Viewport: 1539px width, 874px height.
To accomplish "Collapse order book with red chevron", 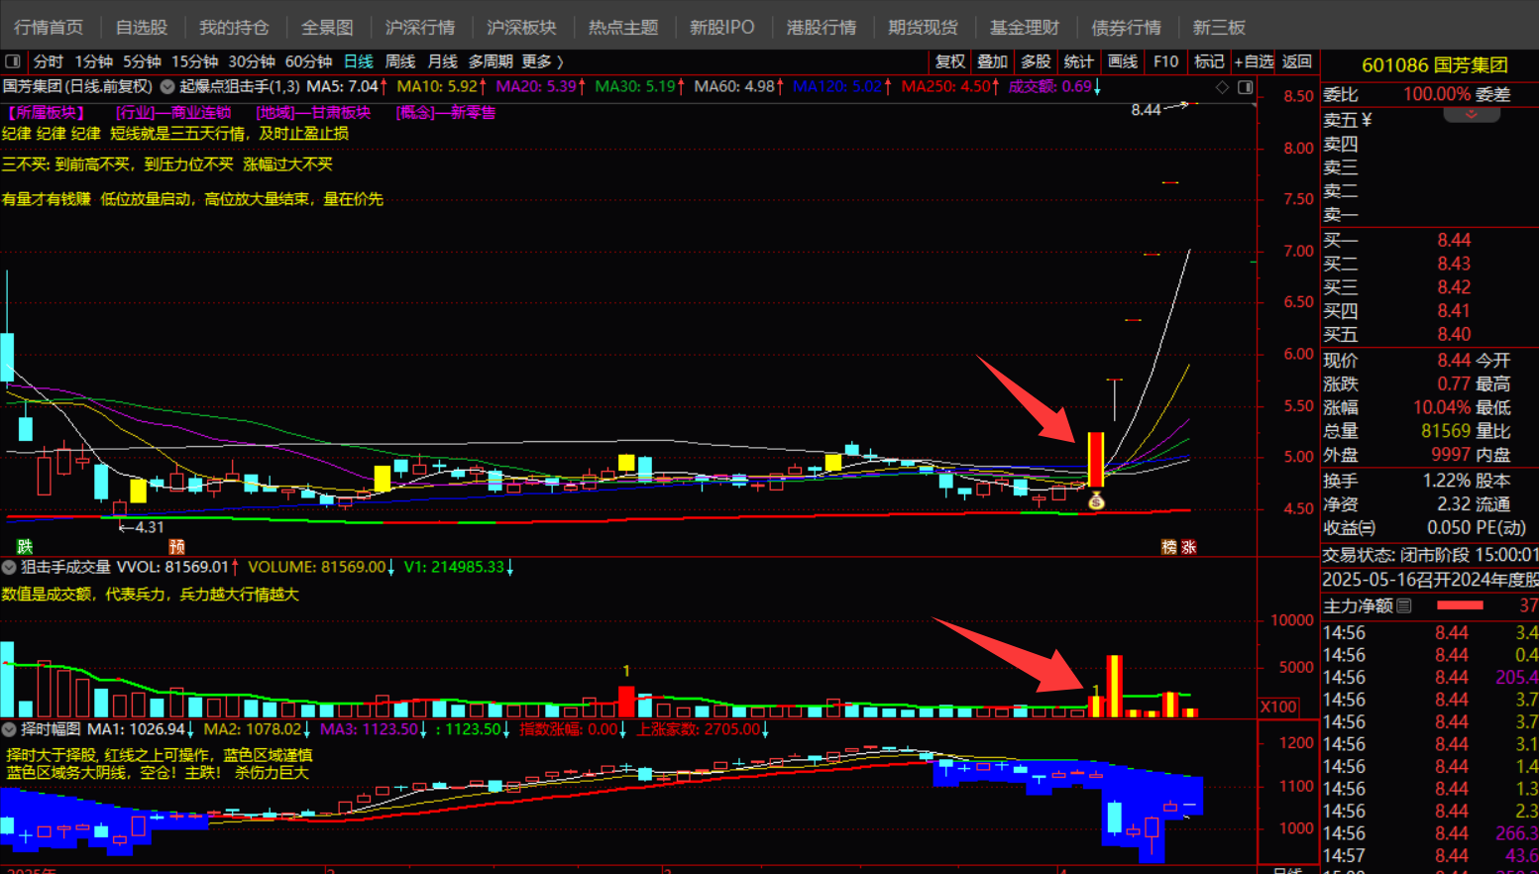I will [x=1471, y=115].
